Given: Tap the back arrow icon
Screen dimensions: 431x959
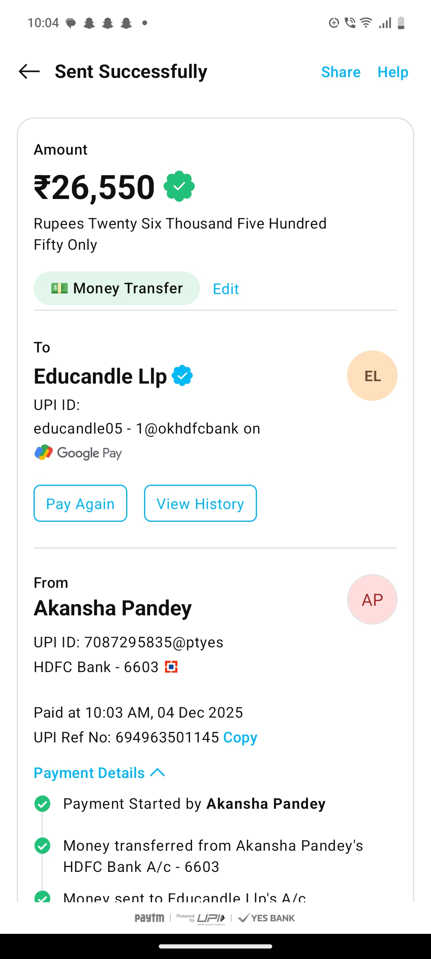Looking at the screenshot, I should pos(30,72).
